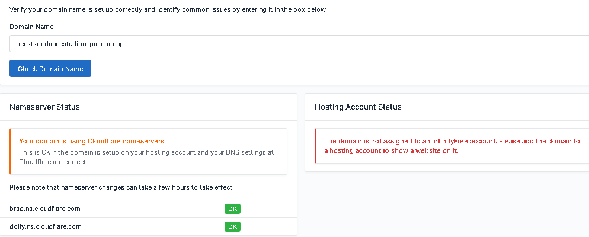Click the OK badge beside dolly.ns.cloudflare.com
This screenshot has height=237, width=589.
pos(232,226)
